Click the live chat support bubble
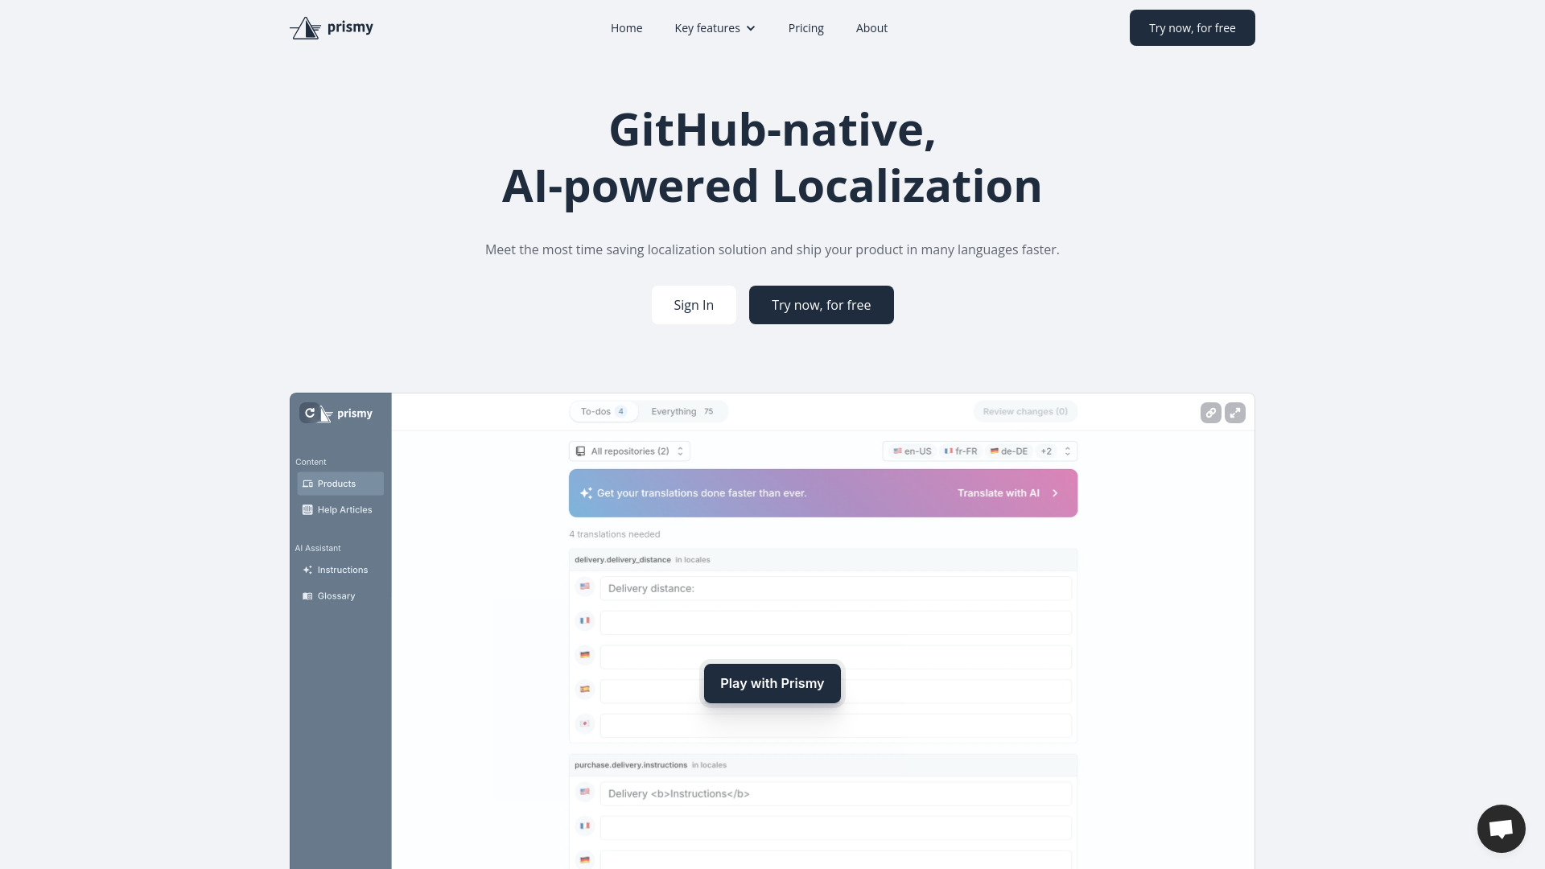This screenshot has width=1545, height=869. 1501,828
